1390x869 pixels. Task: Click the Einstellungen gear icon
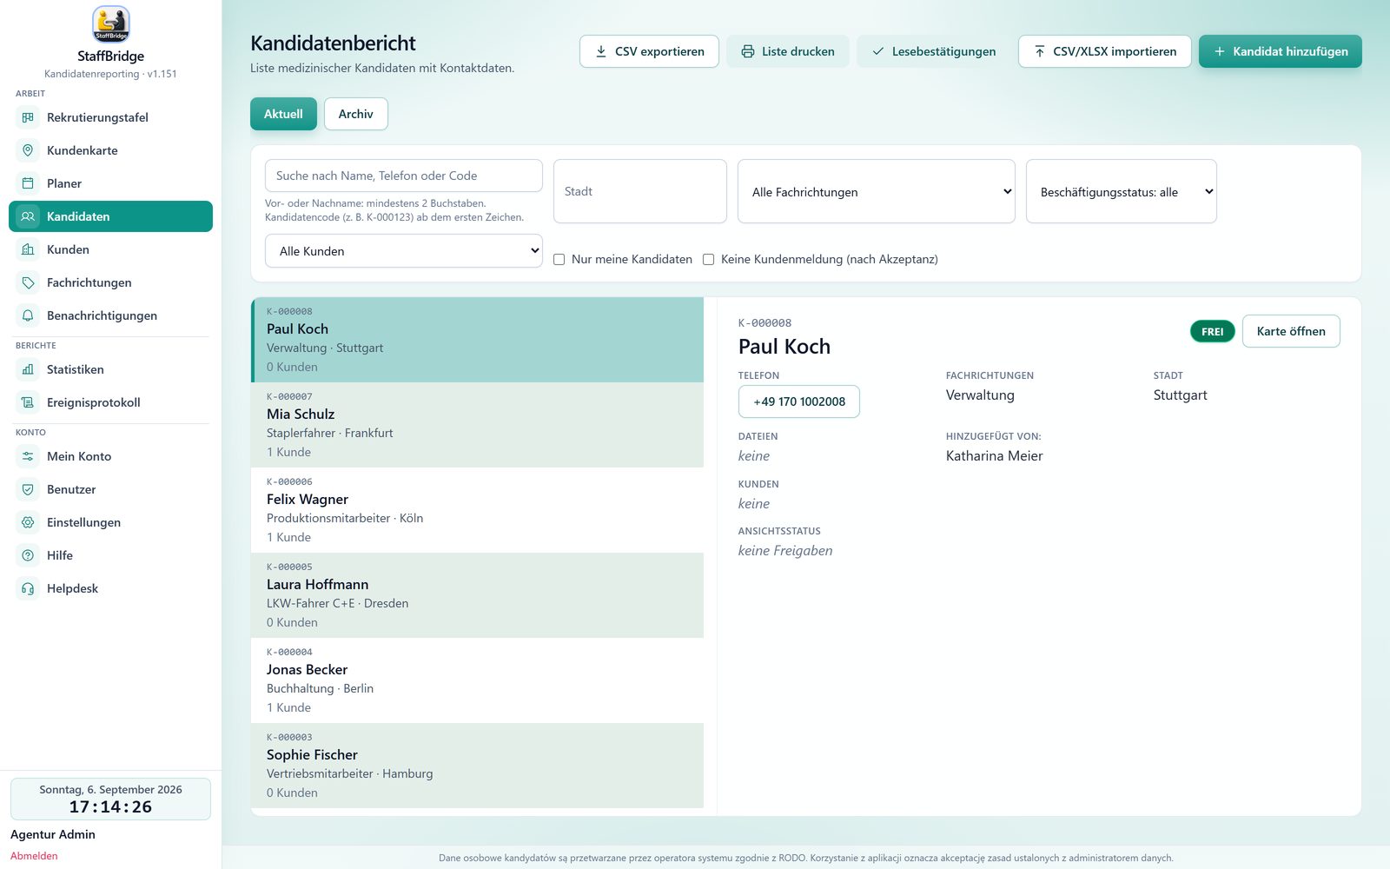point(28,522)
